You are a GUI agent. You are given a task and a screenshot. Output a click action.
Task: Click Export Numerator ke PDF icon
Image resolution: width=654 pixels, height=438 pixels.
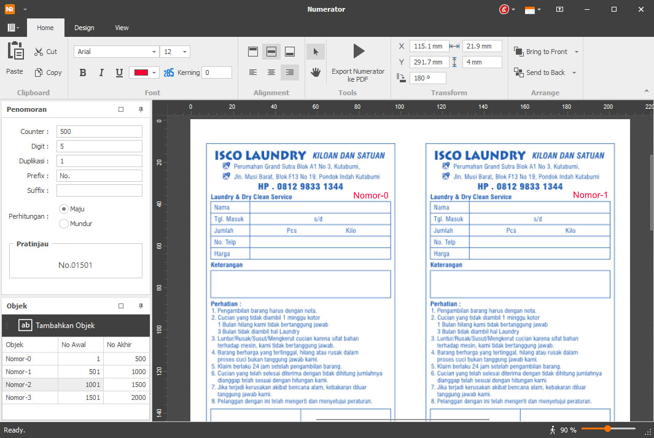(x=359, y=51)
